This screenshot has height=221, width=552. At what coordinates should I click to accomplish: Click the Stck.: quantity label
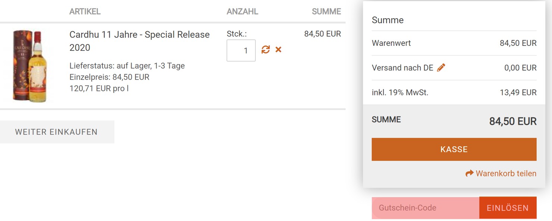click(236, 34)
